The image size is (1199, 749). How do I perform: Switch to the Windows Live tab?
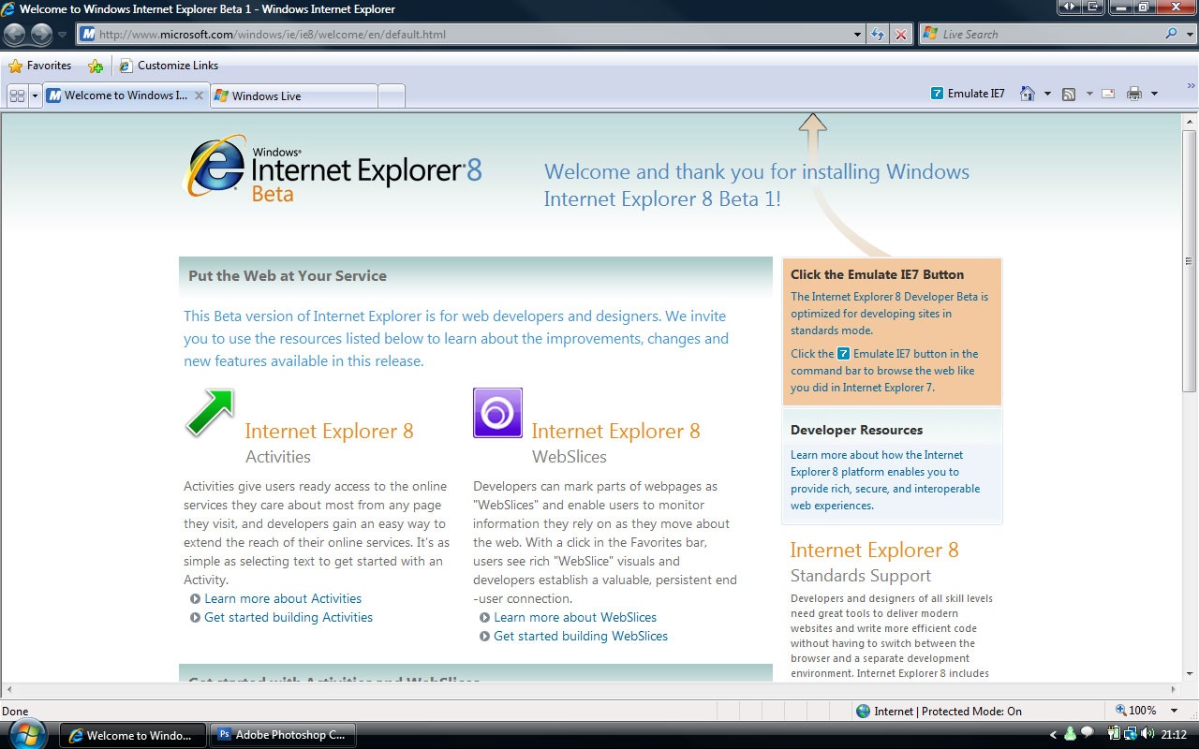(x=293, y=95)
